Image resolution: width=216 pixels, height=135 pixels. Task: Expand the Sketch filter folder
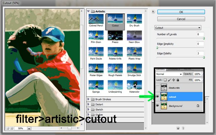(x=88, y=109)
